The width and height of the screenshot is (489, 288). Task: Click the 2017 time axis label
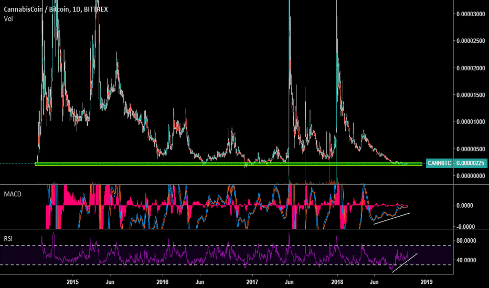coord(252,282)
